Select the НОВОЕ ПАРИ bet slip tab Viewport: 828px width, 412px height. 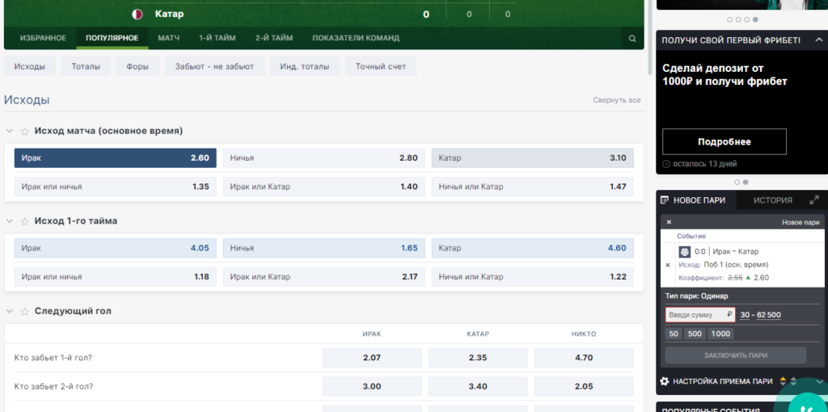point(696,200)
